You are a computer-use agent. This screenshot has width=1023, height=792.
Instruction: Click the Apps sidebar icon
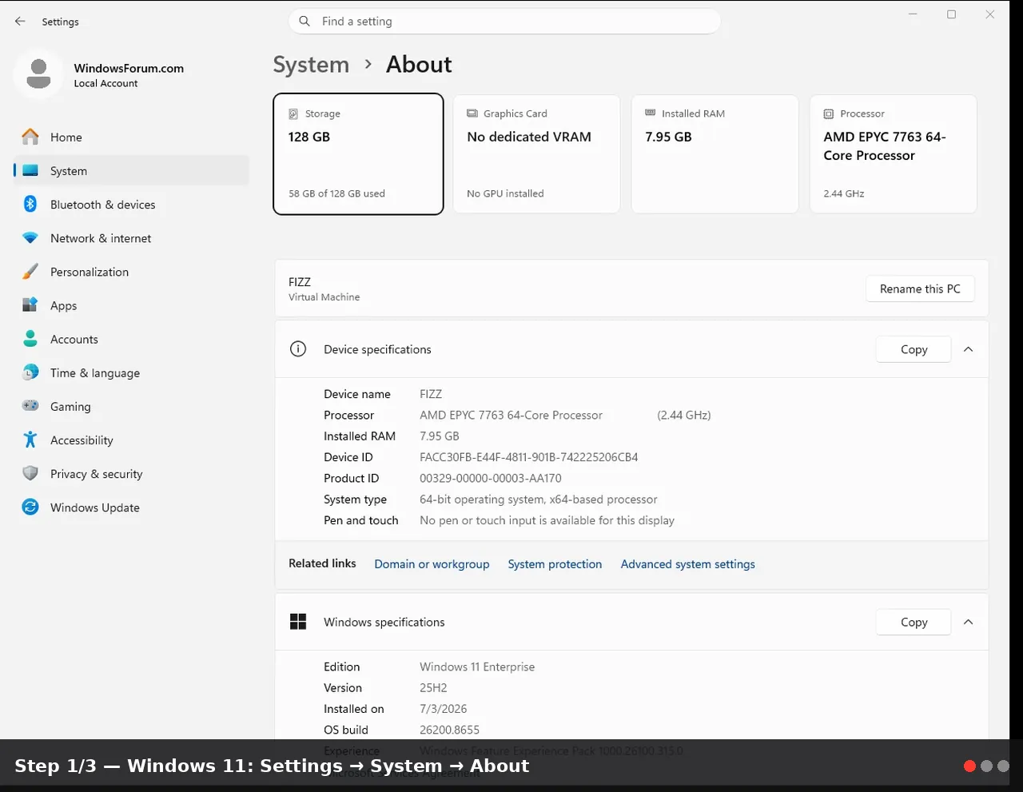coord(30,305)
